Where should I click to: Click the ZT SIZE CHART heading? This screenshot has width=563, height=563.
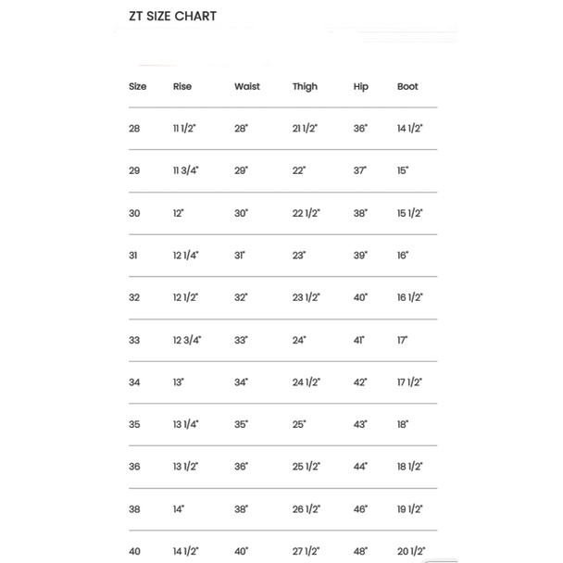click(x=173, y=16)
